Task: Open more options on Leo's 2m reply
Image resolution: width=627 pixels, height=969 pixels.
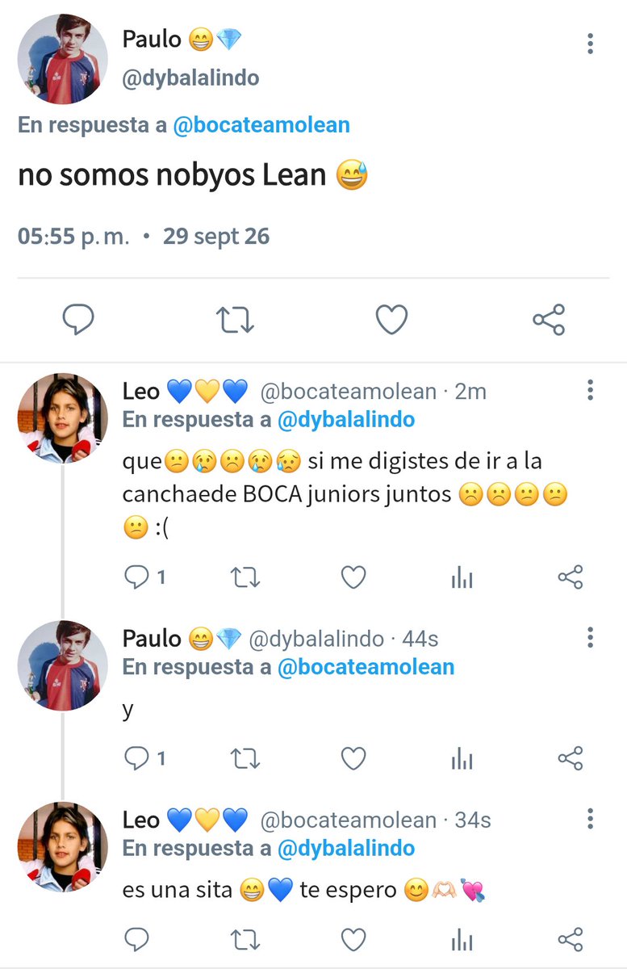Action: 591,391
